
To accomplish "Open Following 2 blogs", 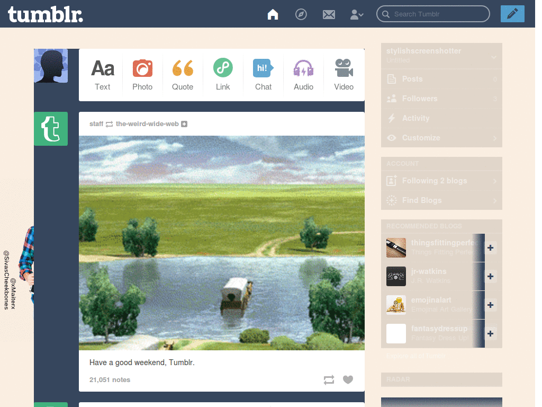I will (441, 181).
